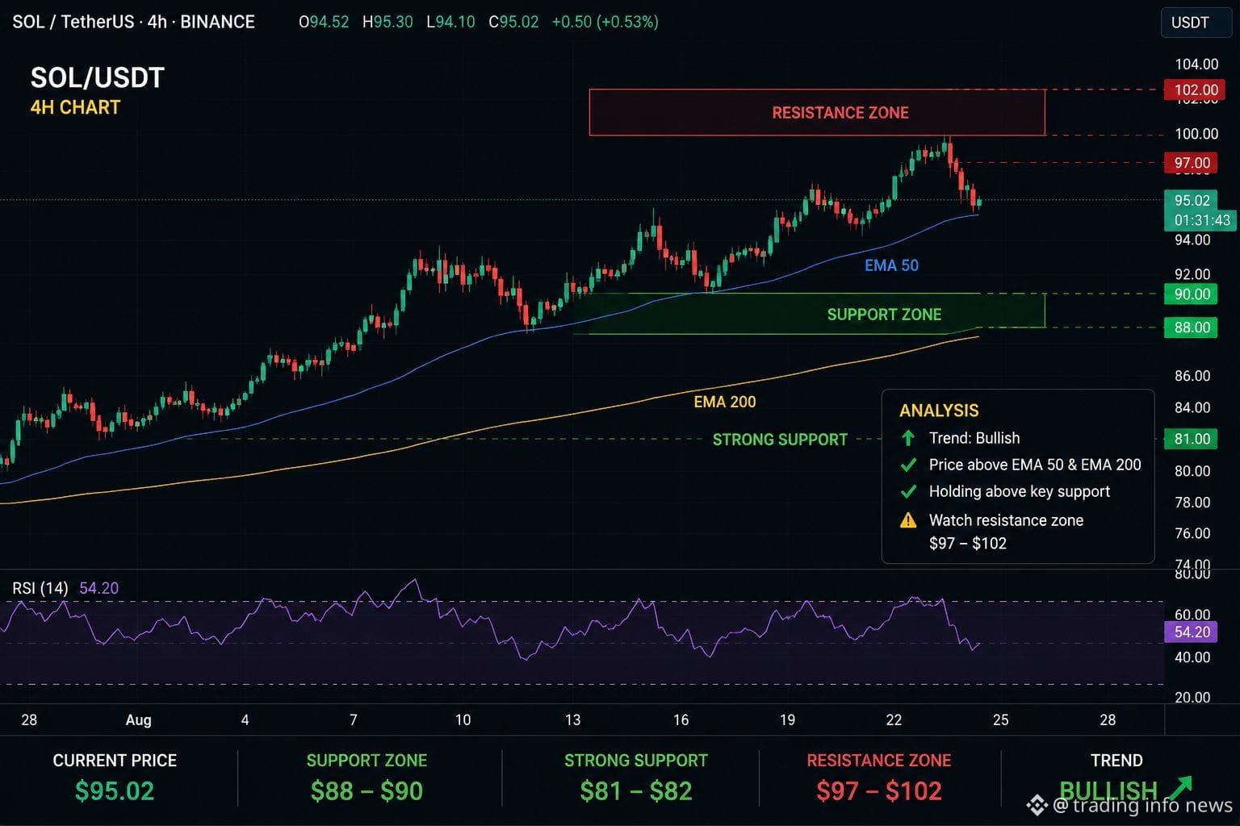Image resolution: width=1240 pixels, height=826 pixels.
Task: Click the 10 date label on the time axis
Action: click(x=463, y=720)
